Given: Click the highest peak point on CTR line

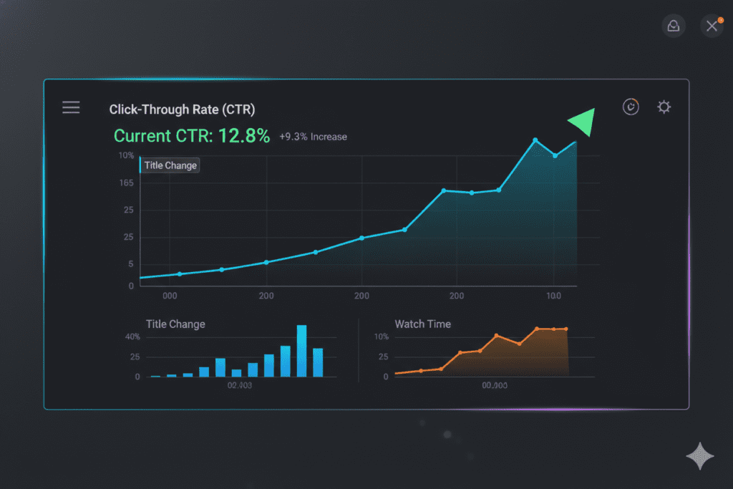Looking at the screenshot, I should [x=535, y=140].
